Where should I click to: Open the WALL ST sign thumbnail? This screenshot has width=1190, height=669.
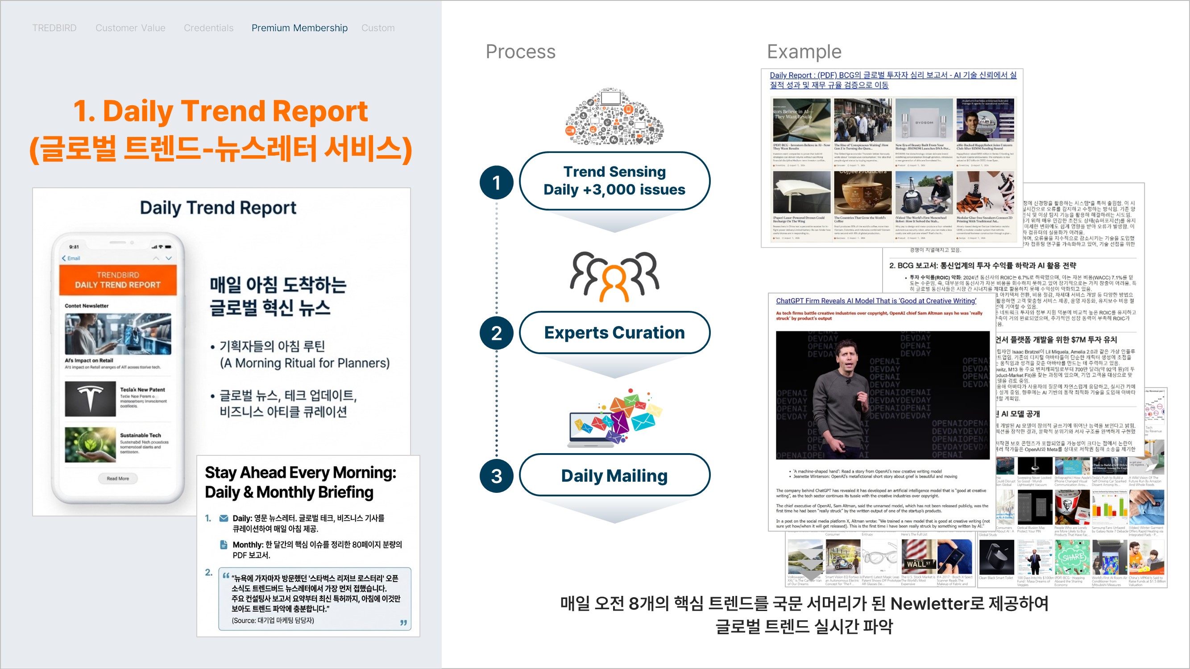(x=918, y=556)
